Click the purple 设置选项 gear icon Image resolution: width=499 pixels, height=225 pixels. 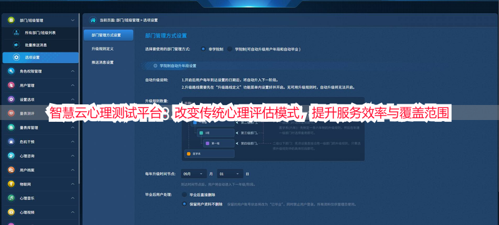tap(11, 99)
